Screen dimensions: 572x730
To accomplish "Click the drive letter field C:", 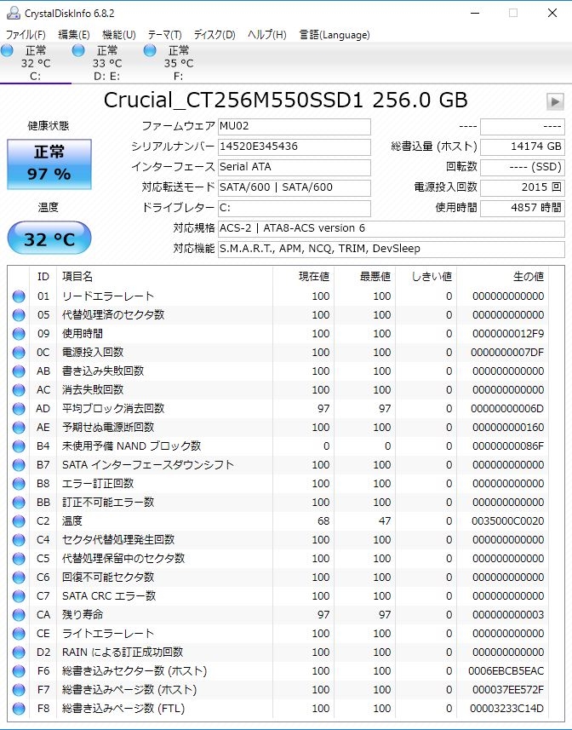I will pos(294,208).
